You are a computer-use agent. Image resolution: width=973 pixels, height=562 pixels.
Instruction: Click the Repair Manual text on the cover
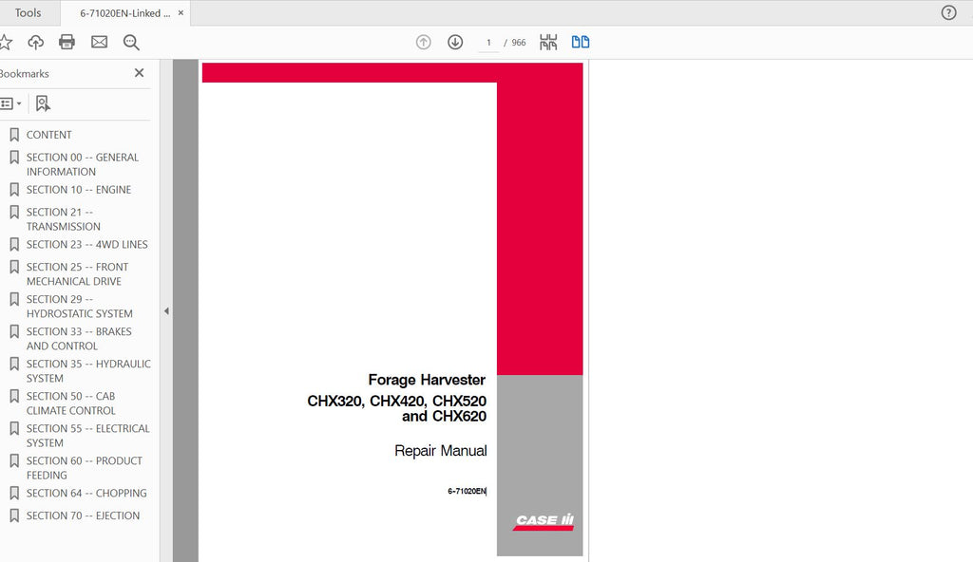tap(441, 451)
